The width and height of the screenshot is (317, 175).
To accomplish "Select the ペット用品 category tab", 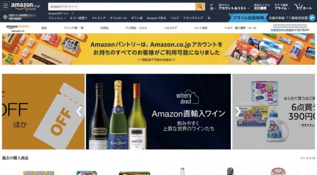I will (201, 28).
